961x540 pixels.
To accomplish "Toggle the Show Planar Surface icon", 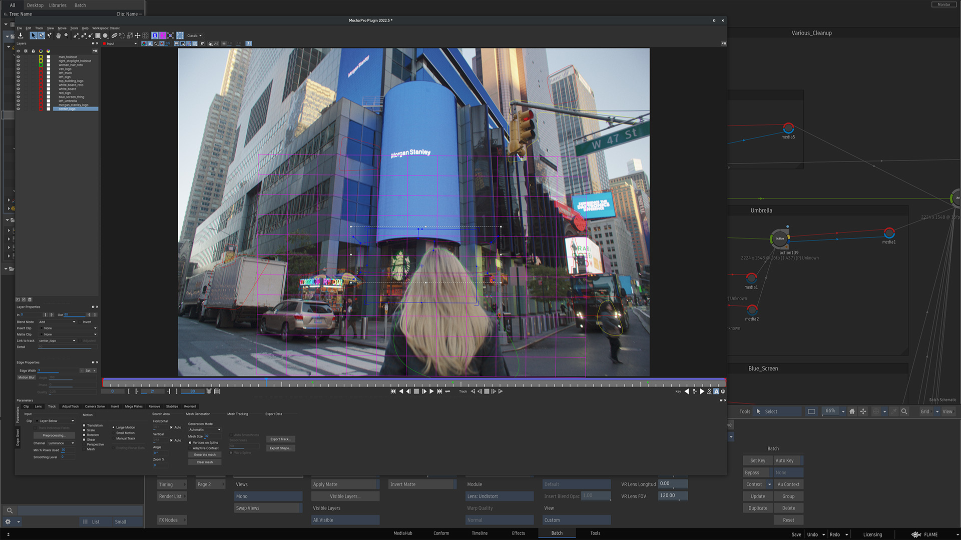I will pos(155,35).
